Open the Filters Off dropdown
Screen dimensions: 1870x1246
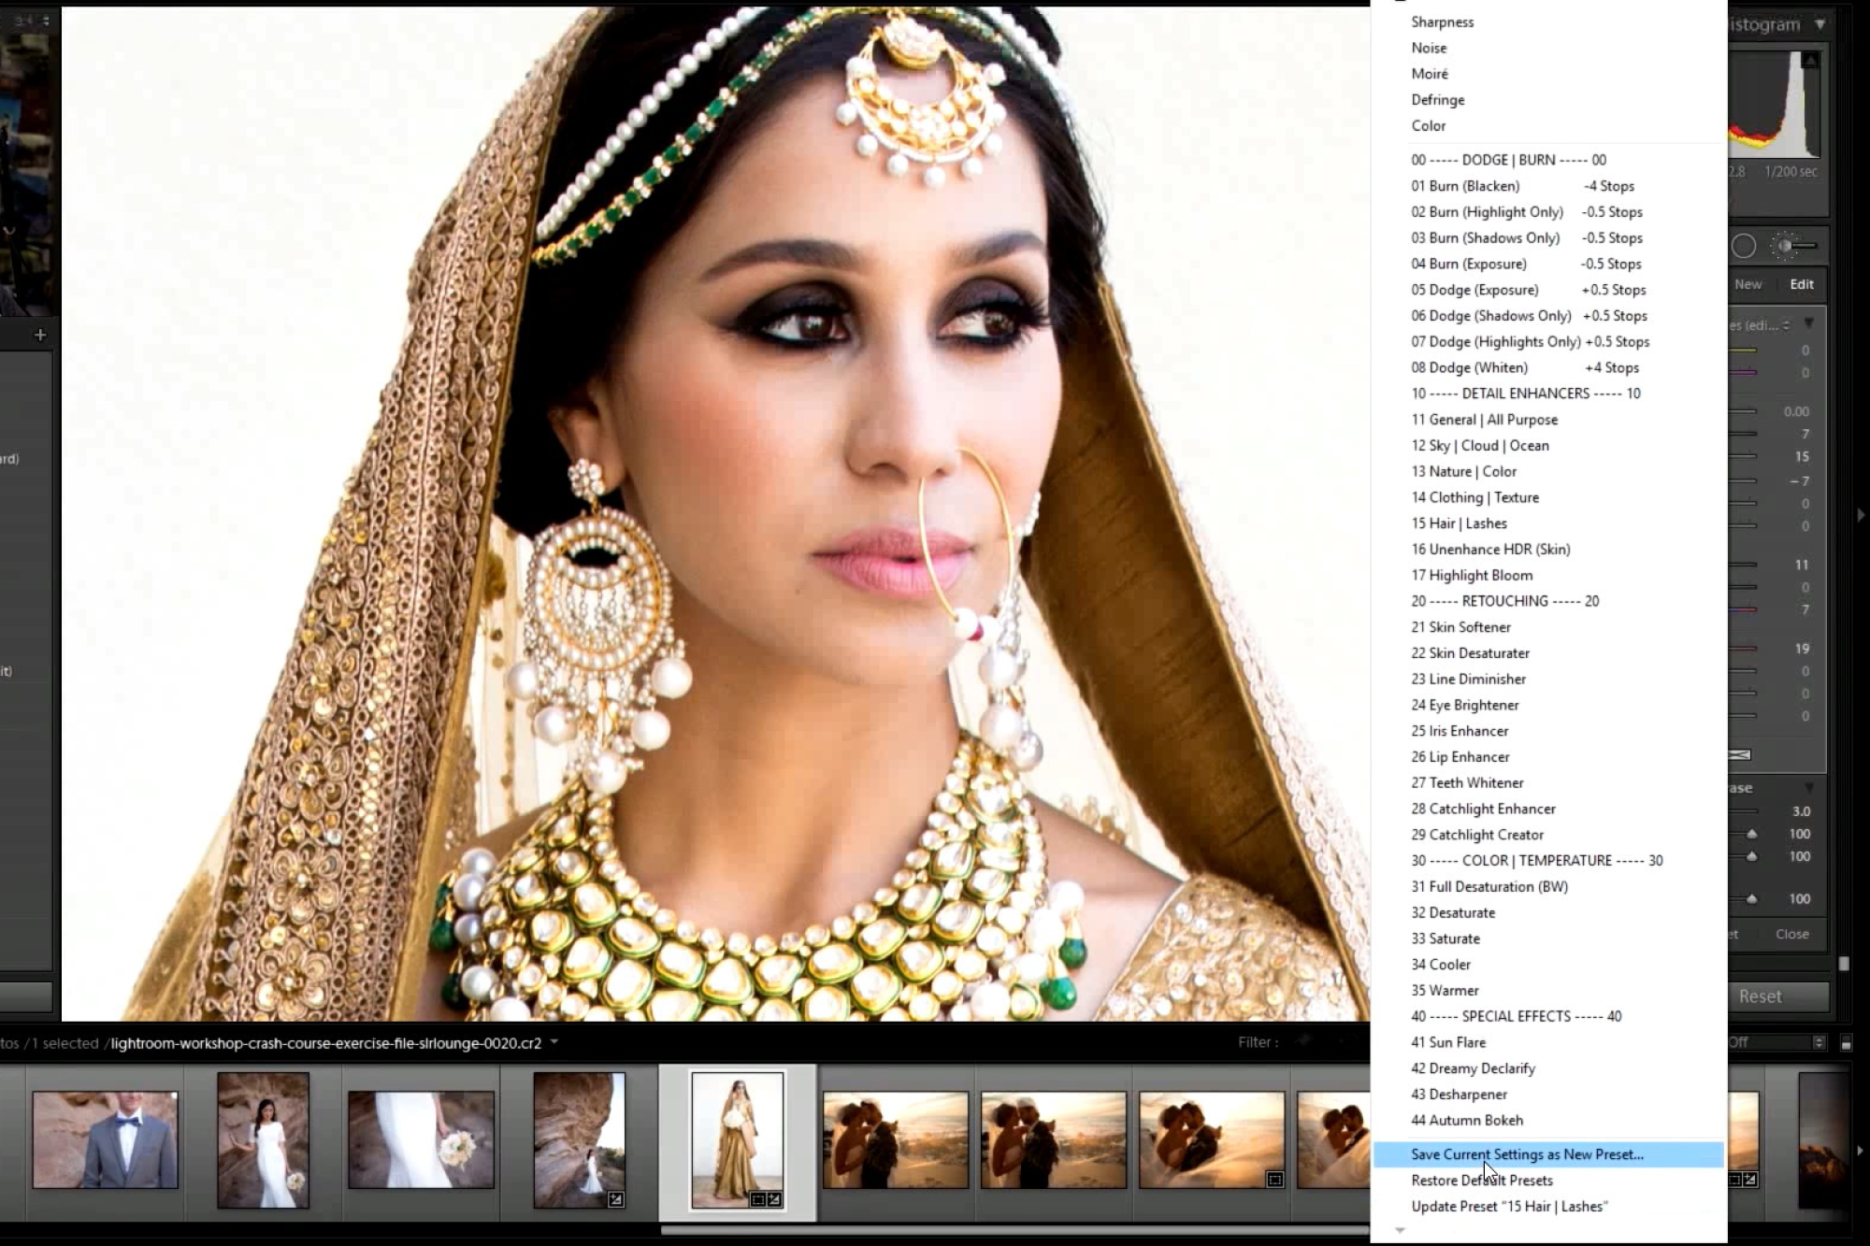coord(1776,1042)
